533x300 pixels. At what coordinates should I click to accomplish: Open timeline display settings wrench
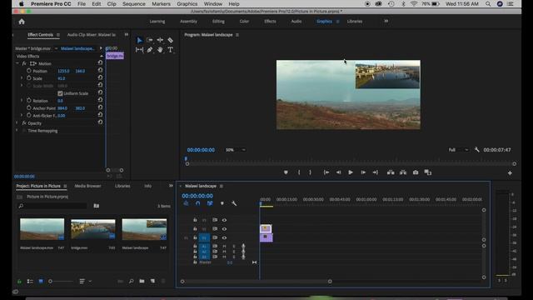click(234, 203)
